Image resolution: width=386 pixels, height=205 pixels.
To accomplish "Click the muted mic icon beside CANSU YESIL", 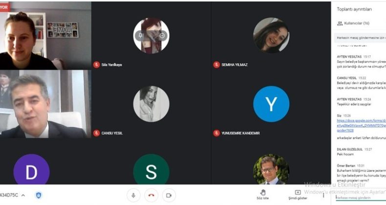I will 97,133.
